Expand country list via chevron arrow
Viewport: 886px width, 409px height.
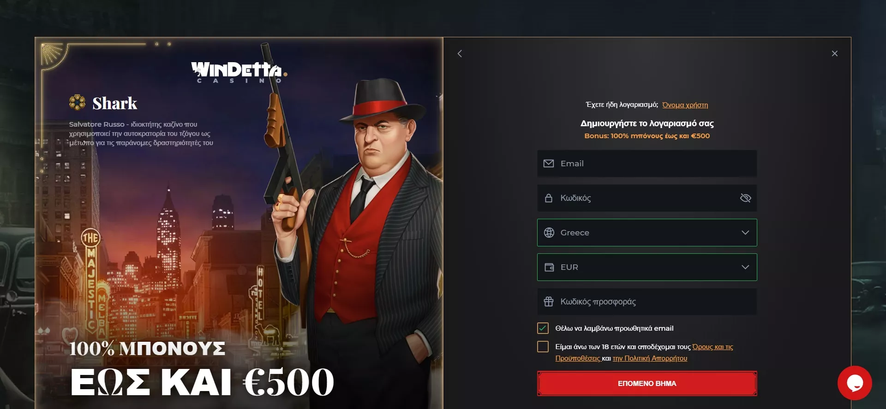click(745, 233)
